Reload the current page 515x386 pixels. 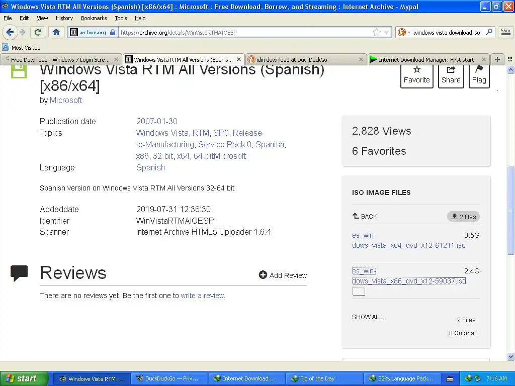(38, 32)
